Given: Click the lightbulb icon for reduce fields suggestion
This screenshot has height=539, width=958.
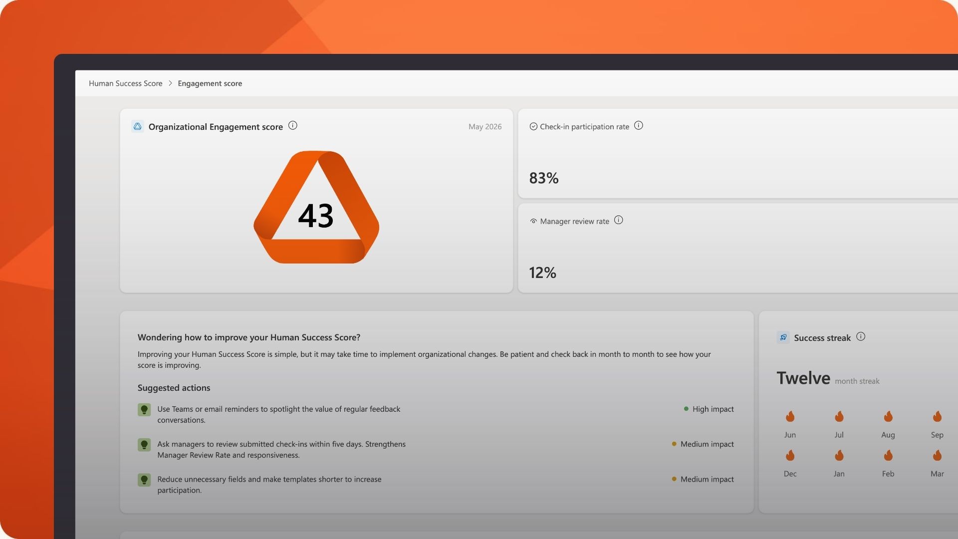Looking at the screenshot, I should 144,480.
